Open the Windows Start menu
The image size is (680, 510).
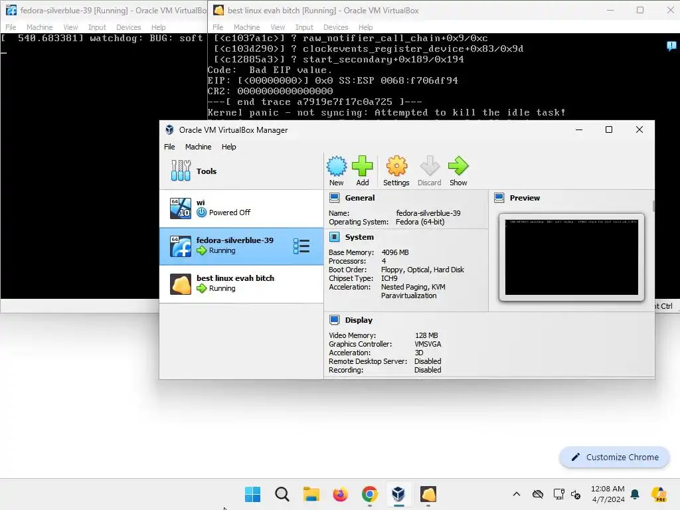(253, 494)
